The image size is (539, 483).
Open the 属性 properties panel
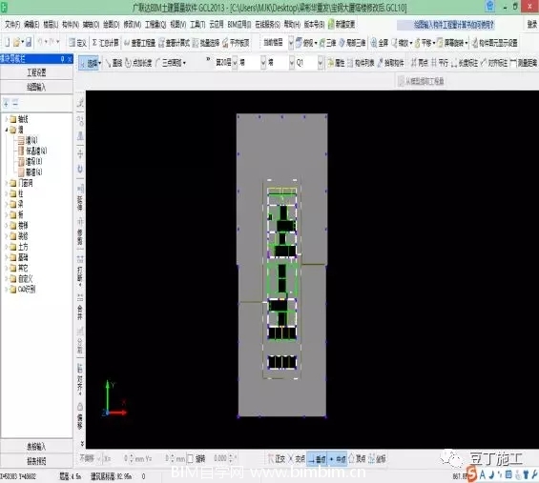336,63
